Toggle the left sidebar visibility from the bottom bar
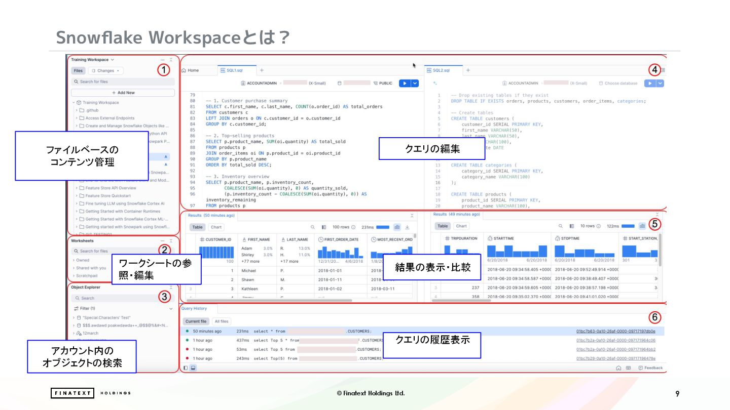This screenshot has height=410, width=730. [x=186, y=368]
